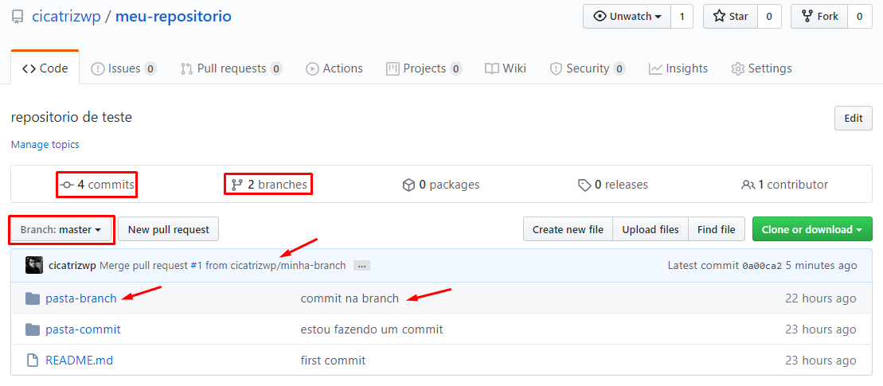Click the Manage topics link
The image size is (883, 386).
pyautogui.click(x=45, y=145)
